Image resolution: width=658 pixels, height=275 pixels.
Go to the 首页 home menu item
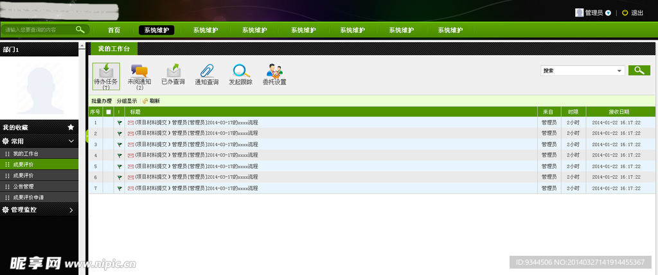114,30
